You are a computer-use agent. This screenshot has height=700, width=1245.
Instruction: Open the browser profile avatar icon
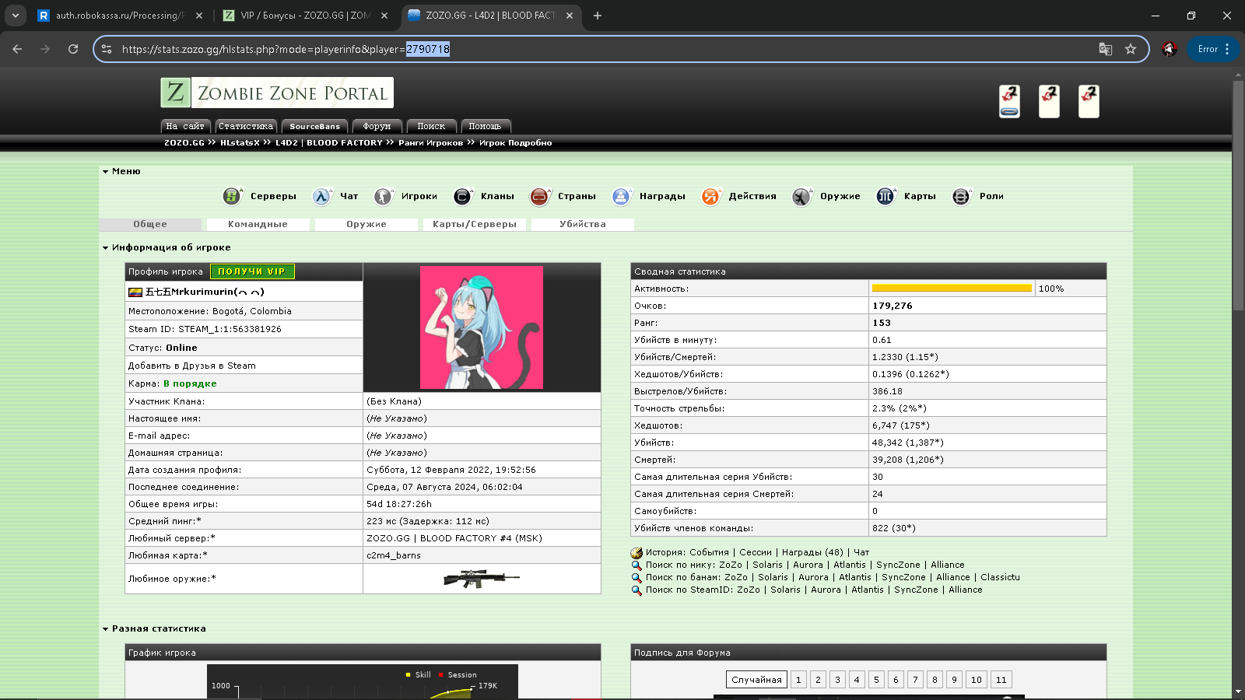(x=1170, y=49)
